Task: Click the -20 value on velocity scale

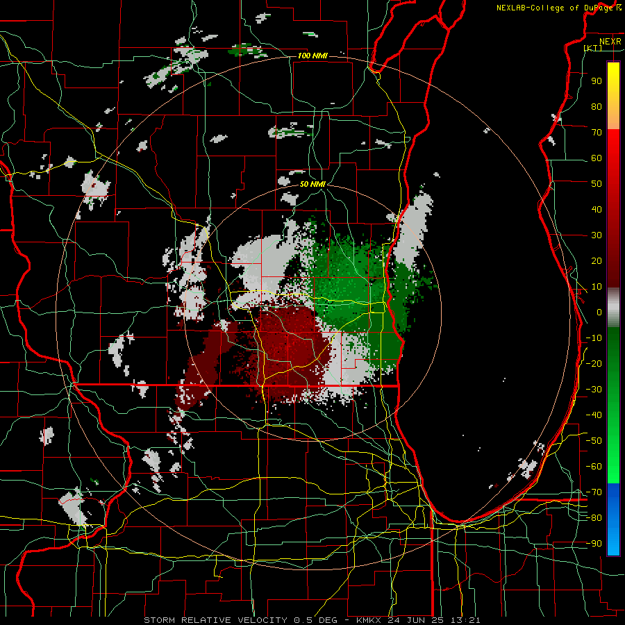Action: click(x=594, y=363)
